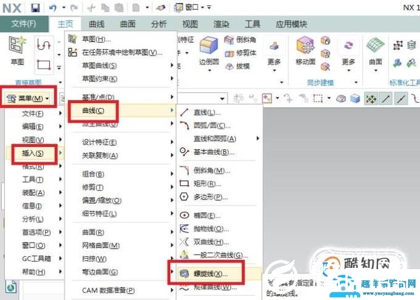Switch to the View (视图) ribbon tab
The width and height of the screenshot is (420, 300).
point(190,24)
